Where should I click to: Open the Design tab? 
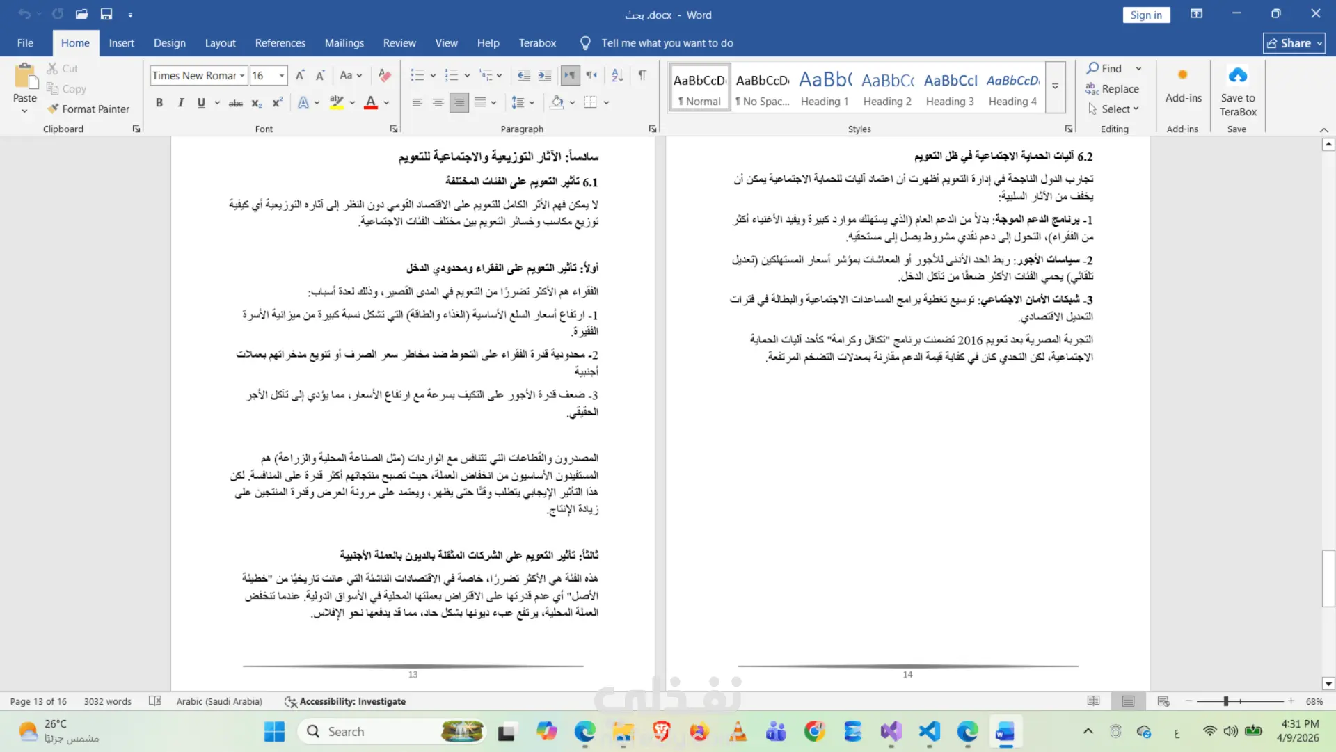[169, 43]
